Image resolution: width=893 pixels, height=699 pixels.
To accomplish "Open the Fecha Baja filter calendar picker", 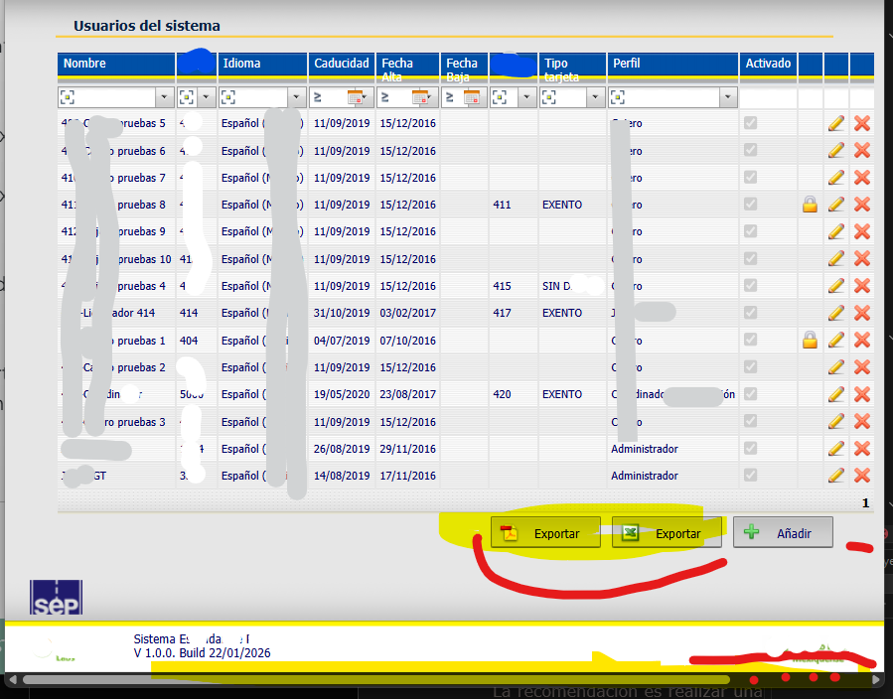I will [x=472, y=97].
